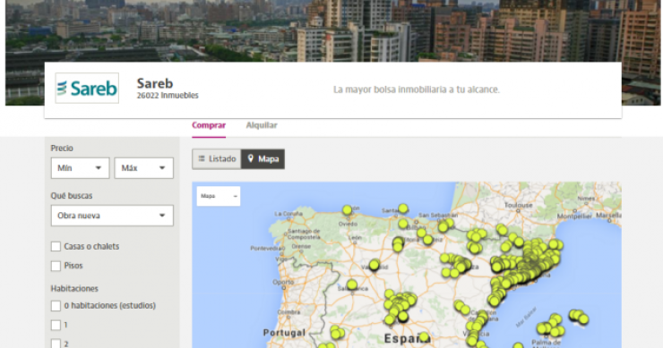
Task: Open the Alquilar tab
Action: (262, 125)
